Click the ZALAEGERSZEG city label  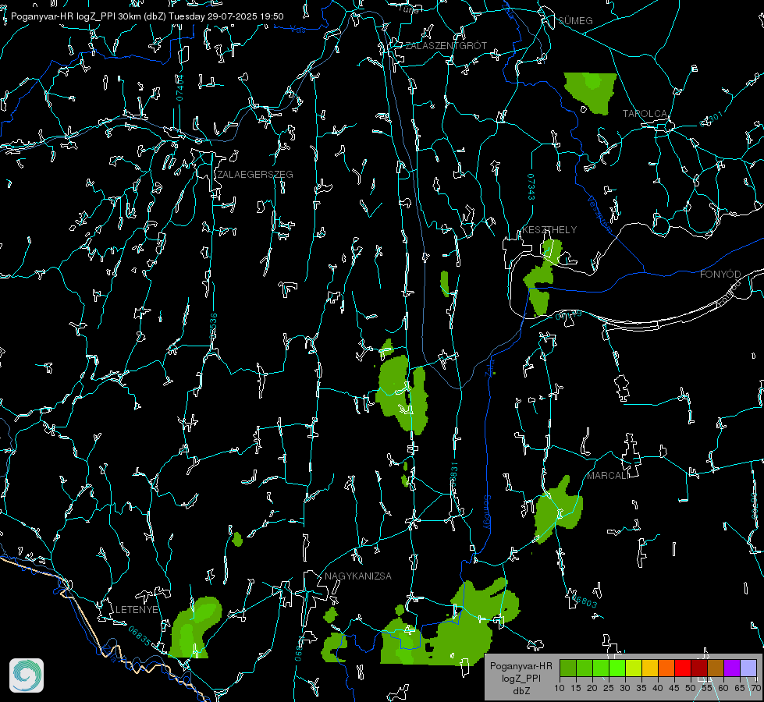point(255,175)
